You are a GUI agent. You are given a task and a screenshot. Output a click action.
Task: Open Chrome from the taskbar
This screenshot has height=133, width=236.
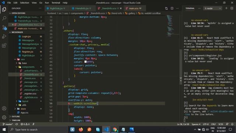pyautogui.click(x=115, y=129)
